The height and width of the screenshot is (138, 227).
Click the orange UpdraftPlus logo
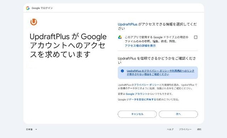pos(34,22)
